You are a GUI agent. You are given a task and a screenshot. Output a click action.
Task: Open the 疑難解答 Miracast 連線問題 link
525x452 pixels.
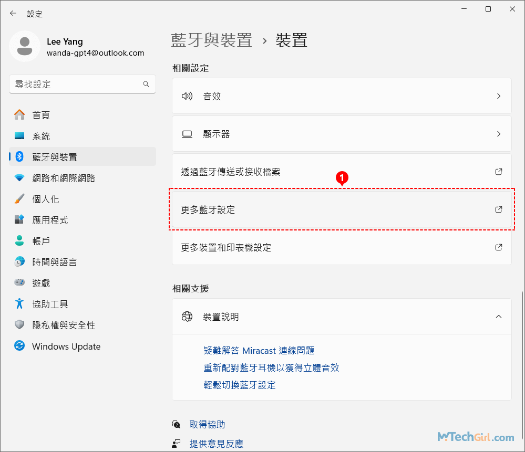pos(259,350)
